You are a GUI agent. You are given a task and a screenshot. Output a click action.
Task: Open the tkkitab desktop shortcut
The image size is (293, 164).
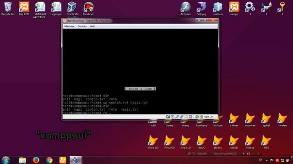click(250, 142)
